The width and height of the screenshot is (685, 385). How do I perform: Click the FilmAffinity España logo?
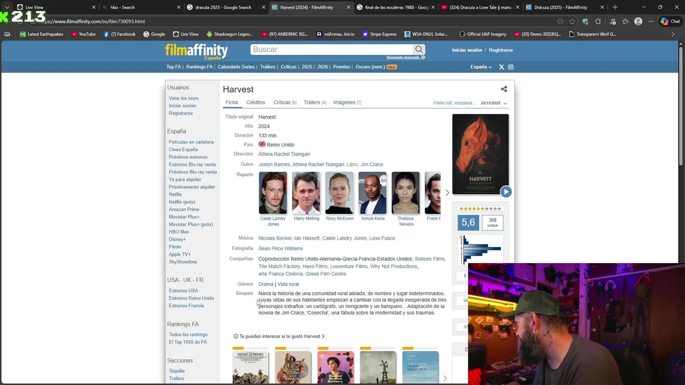pos(196,51)
